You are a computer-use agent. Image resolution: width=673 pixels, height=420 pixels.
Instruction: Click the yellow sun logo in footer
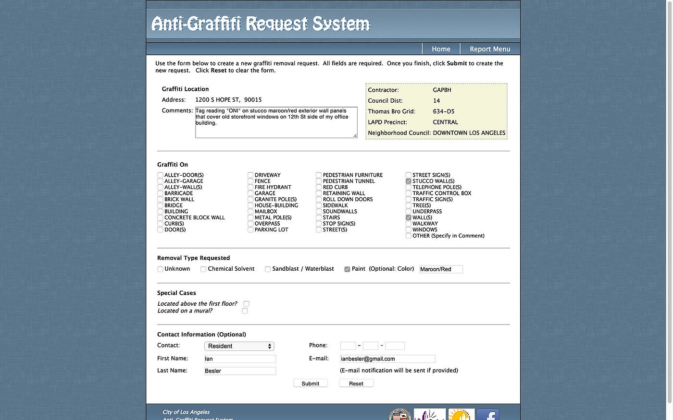[461, 414]
